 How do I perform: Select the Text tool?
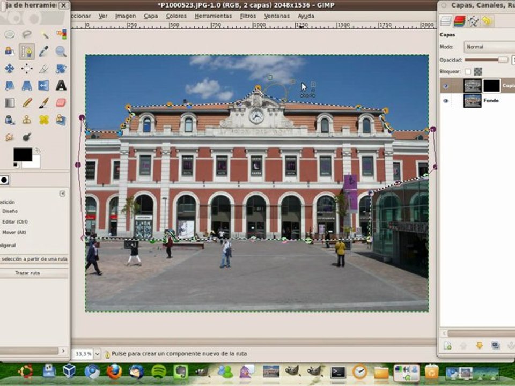[x=61, y=85]
